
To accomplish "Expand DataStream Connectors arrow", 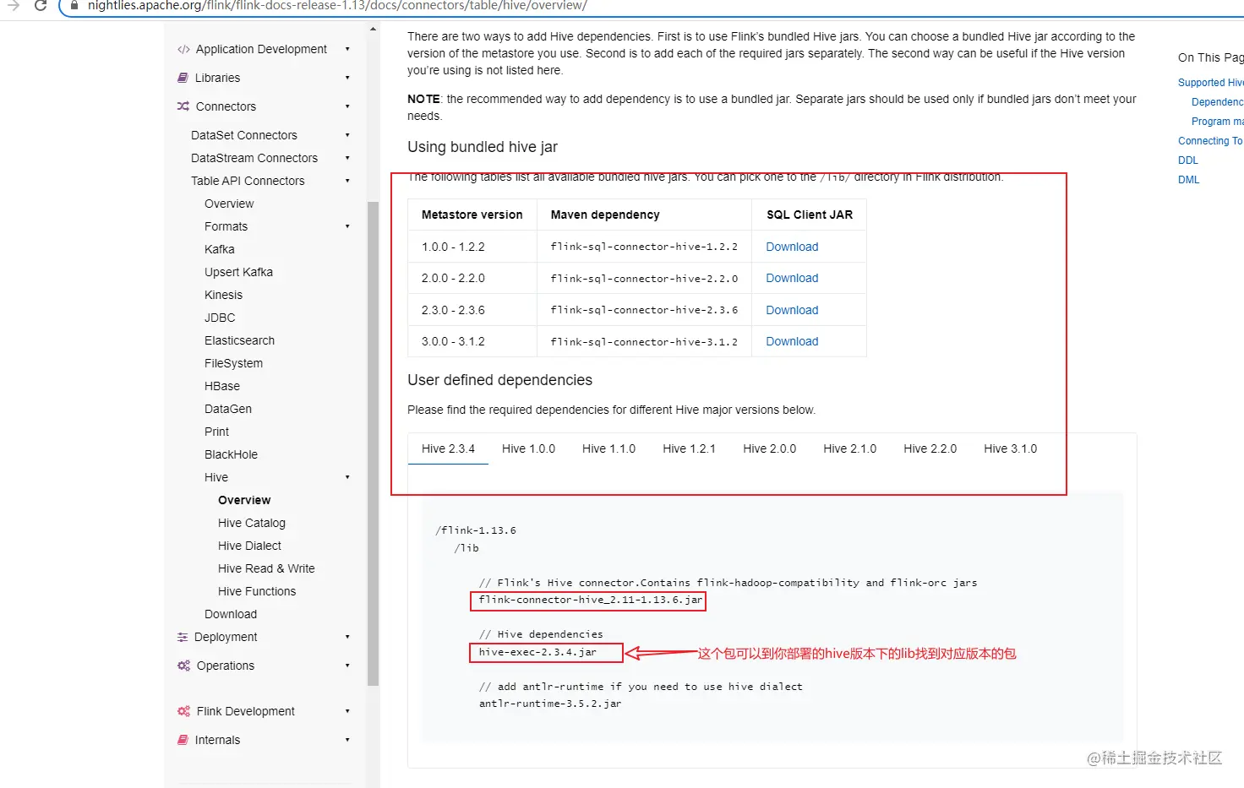I will pyautogui.click(x=347, y=158).
